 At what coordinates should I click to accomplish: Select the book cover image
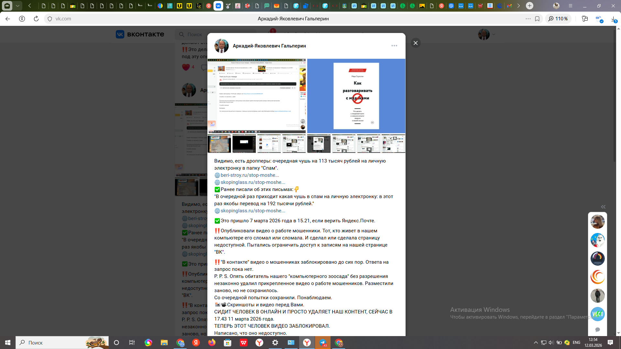(x=356, y=96)
